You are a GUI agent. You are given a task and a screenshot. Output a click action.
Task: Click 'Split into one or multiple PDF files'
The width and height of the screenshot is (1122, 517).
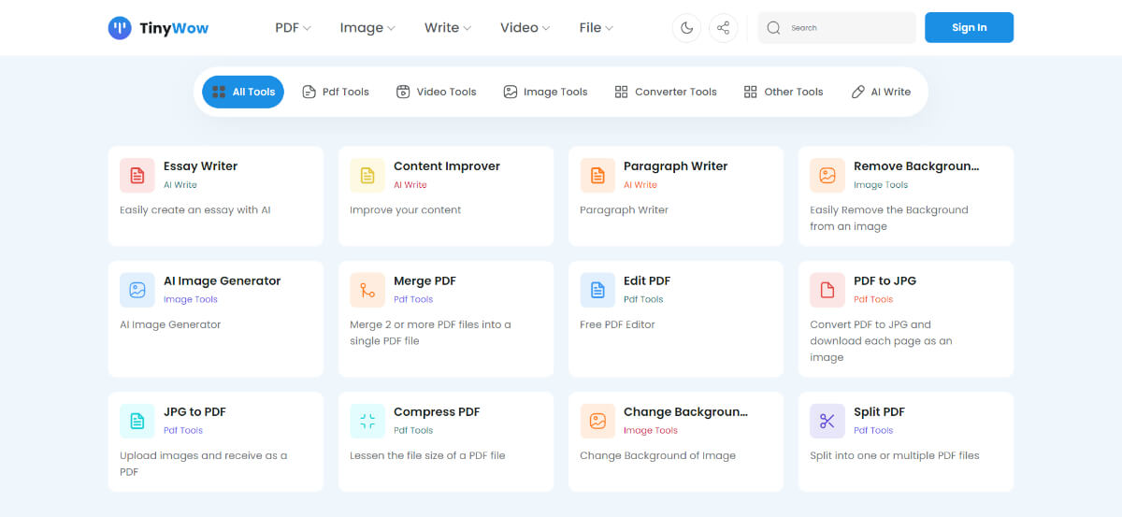(895, 455)
